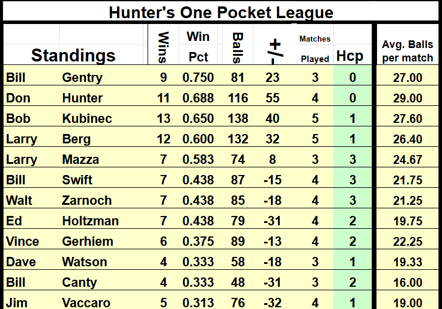
Task: Click Ed Holtzman's balls value 79
Action: [x=237, y=221]
